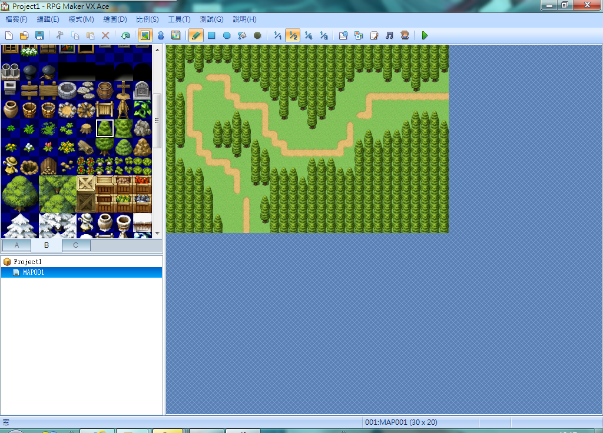Open the Resource Manager icon
Screen dimensions: 603x433
[x=359, y=36]
